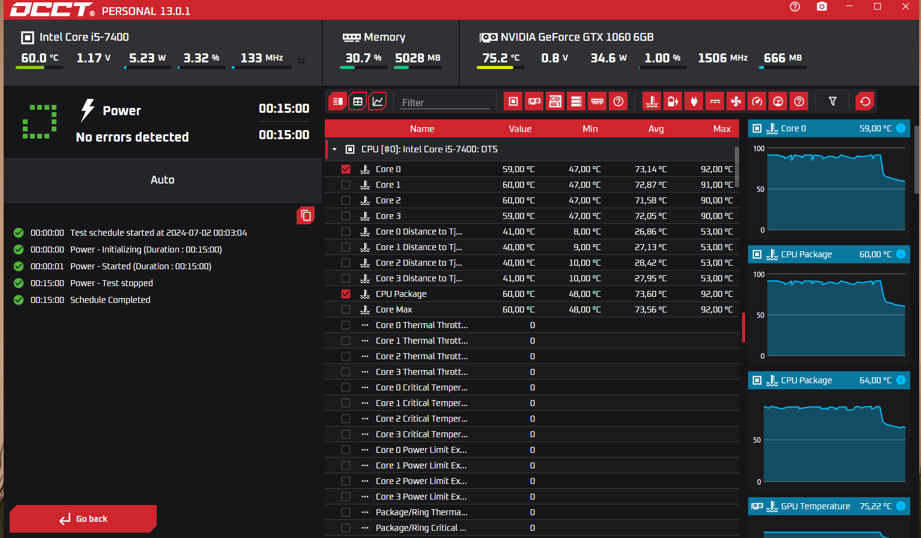921x538 pixels.
Task: Filter sensors by speedometer needle icon
Action: tap(757, 101)
